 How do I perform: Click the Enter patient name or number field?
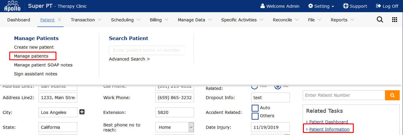tap(147, 50)
